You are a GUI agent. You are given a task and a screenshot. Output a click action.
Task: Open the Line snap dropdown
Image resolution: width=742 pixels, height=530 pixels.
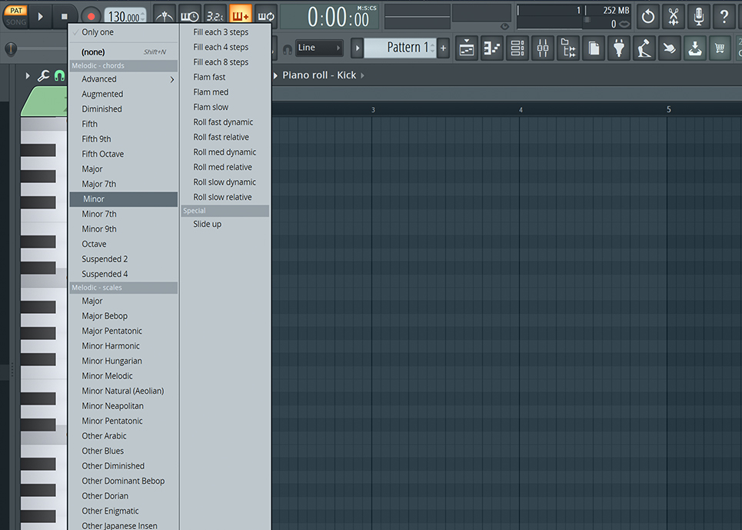(x=320, y=48)
